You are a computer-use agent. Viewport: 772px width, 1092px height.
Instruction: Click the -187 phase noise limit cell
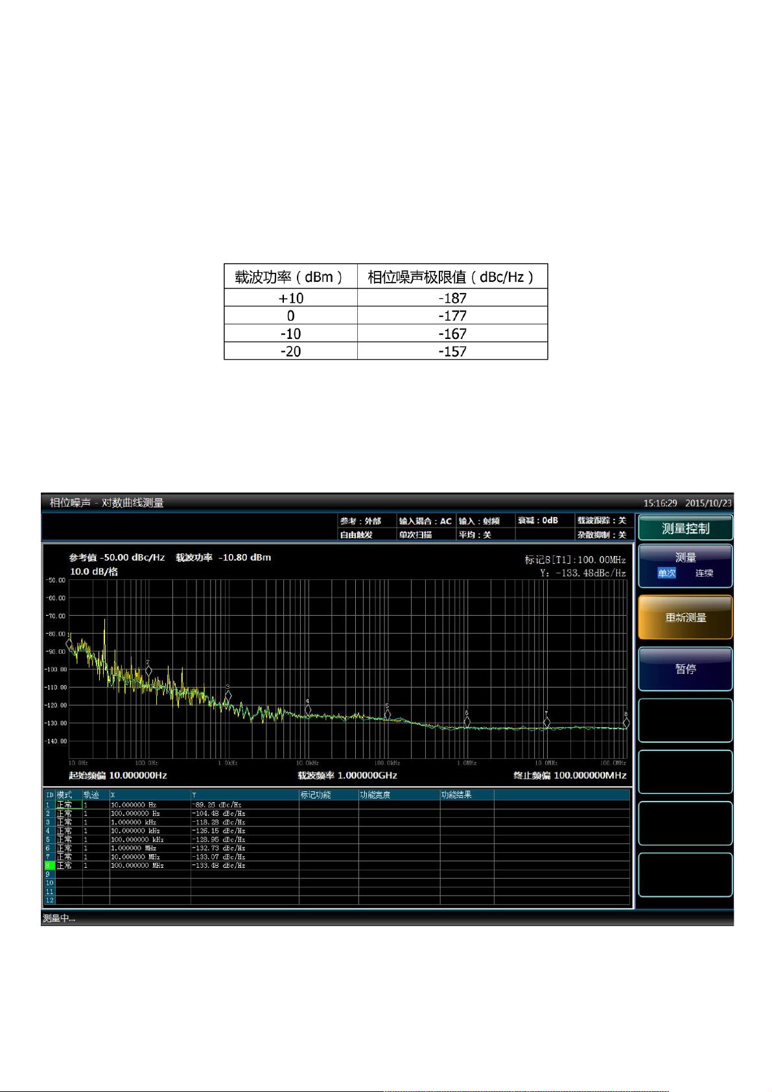452,298
